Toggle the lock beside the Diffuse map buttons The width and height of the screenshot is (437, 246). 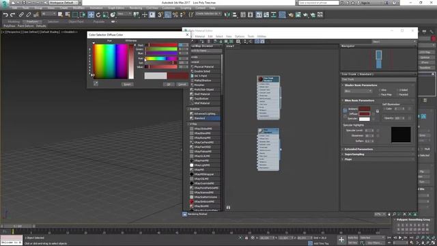(378, 111)
